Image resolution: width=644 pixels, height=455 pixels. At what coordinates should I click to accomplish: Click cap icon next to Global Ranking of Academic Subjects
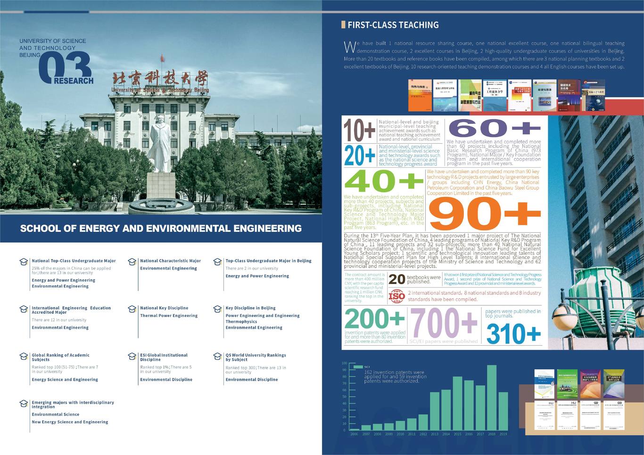coord(24,356)
